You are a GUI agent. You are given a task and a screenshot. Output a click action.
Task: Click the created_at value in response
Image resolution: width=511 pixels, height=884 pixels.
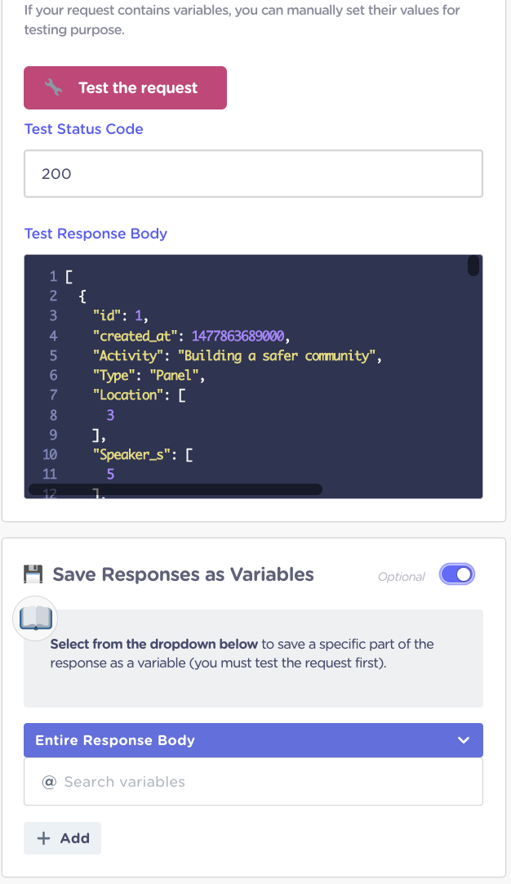(238, 336)
